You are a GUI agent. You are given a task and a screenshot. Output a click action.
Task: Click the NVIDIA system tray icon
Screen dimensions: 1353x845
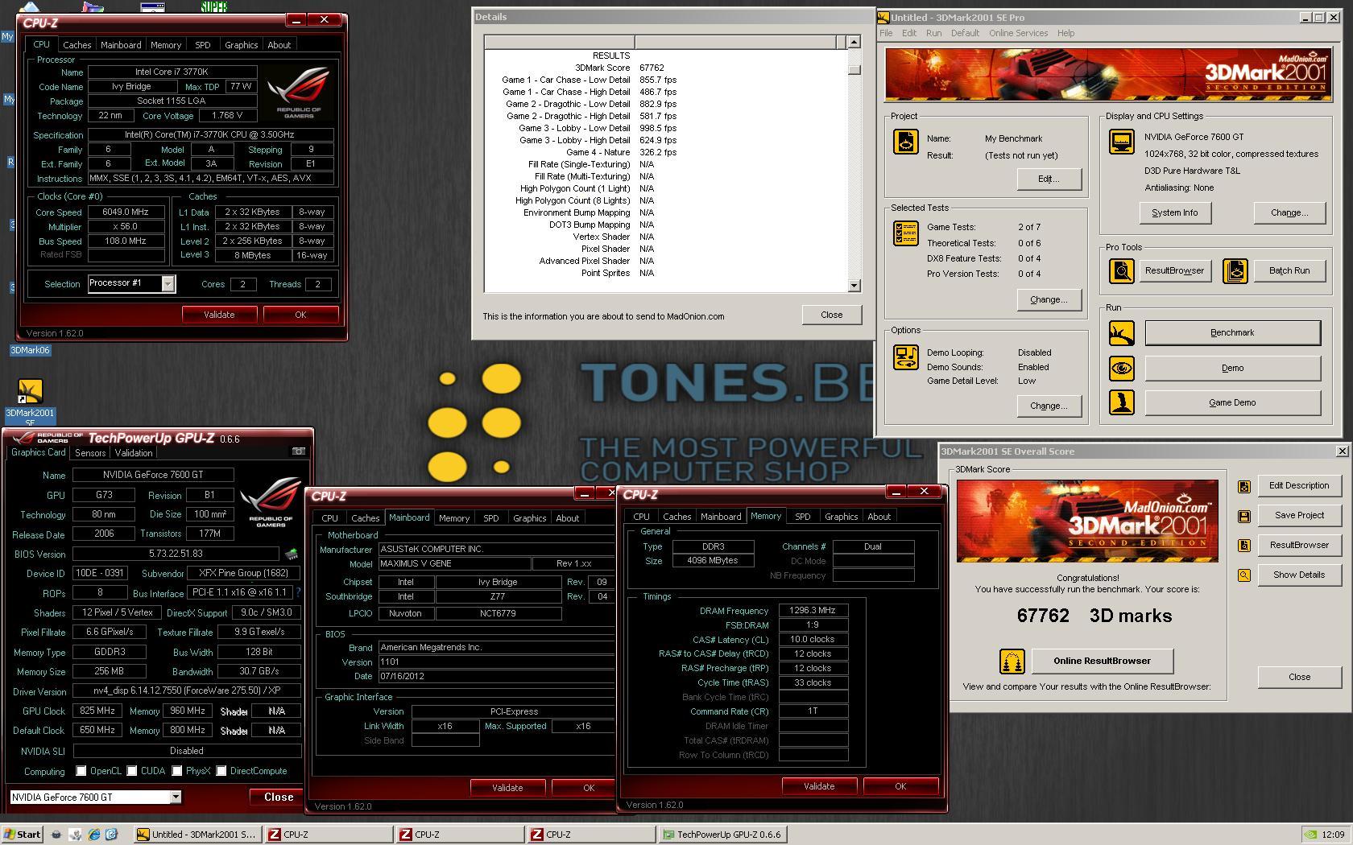[1310, 835]
